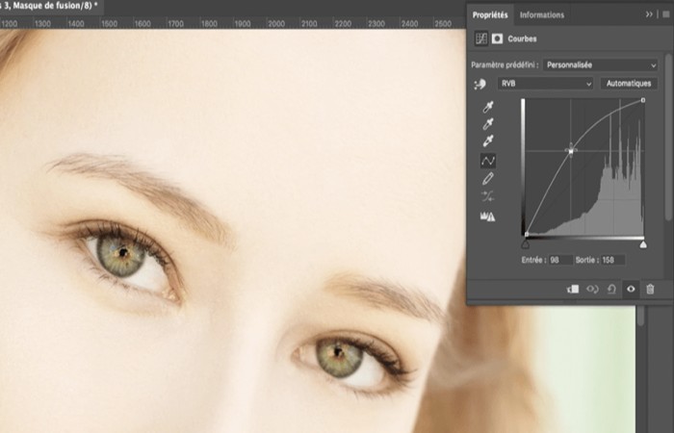Activate the edit points curve tool
This screenshot has height=433, width=674.
point(488,161)
